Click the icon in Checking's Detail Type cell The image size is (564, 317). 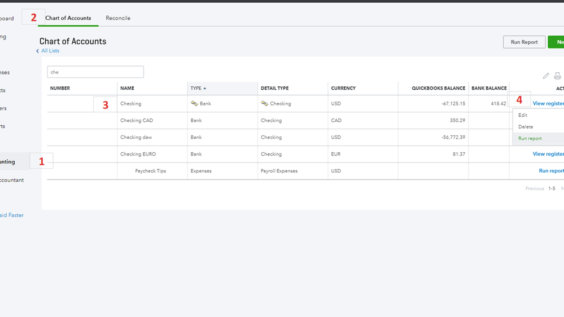click(264, 104)
